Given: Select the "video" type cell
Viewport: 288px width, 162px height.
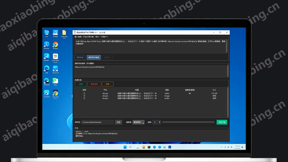Looking at the screenshot, I should pyautogui.click(x=167, y=93).
